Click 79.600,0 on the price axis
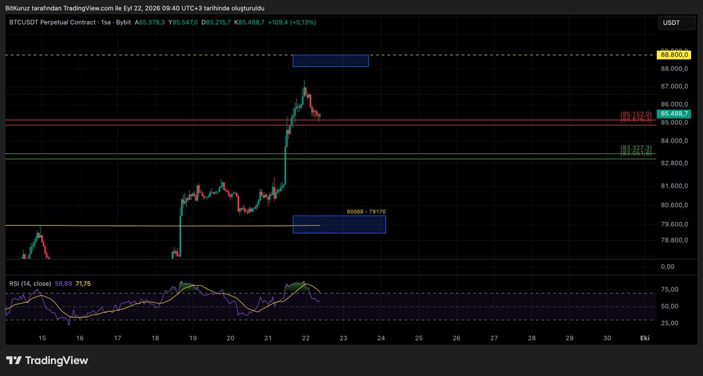 pos(674,225)
